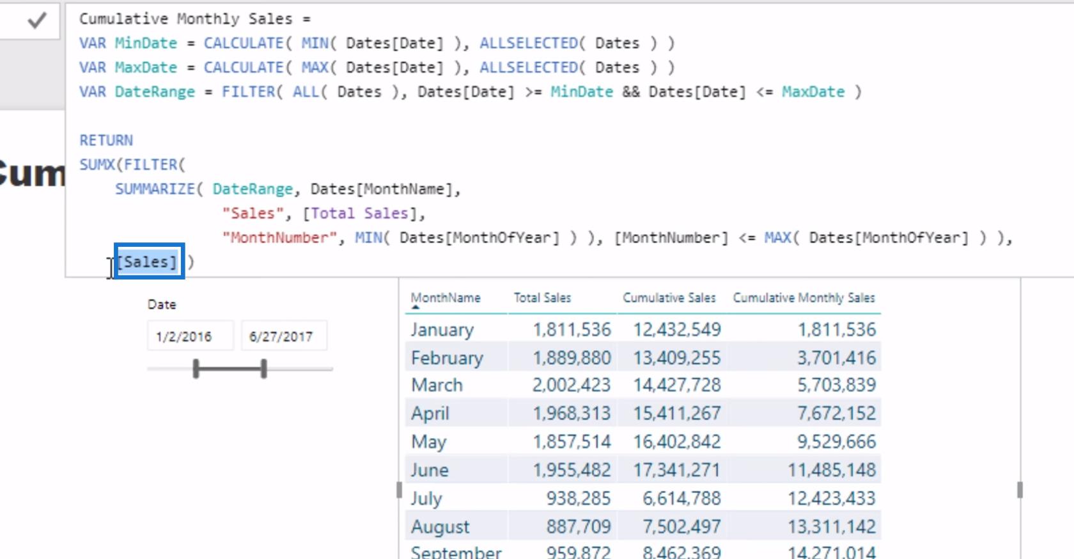1074x559 pixels.
Task: Click the February Cumulative Monthly value 3,701,416
Action: [x=836, y=358]
